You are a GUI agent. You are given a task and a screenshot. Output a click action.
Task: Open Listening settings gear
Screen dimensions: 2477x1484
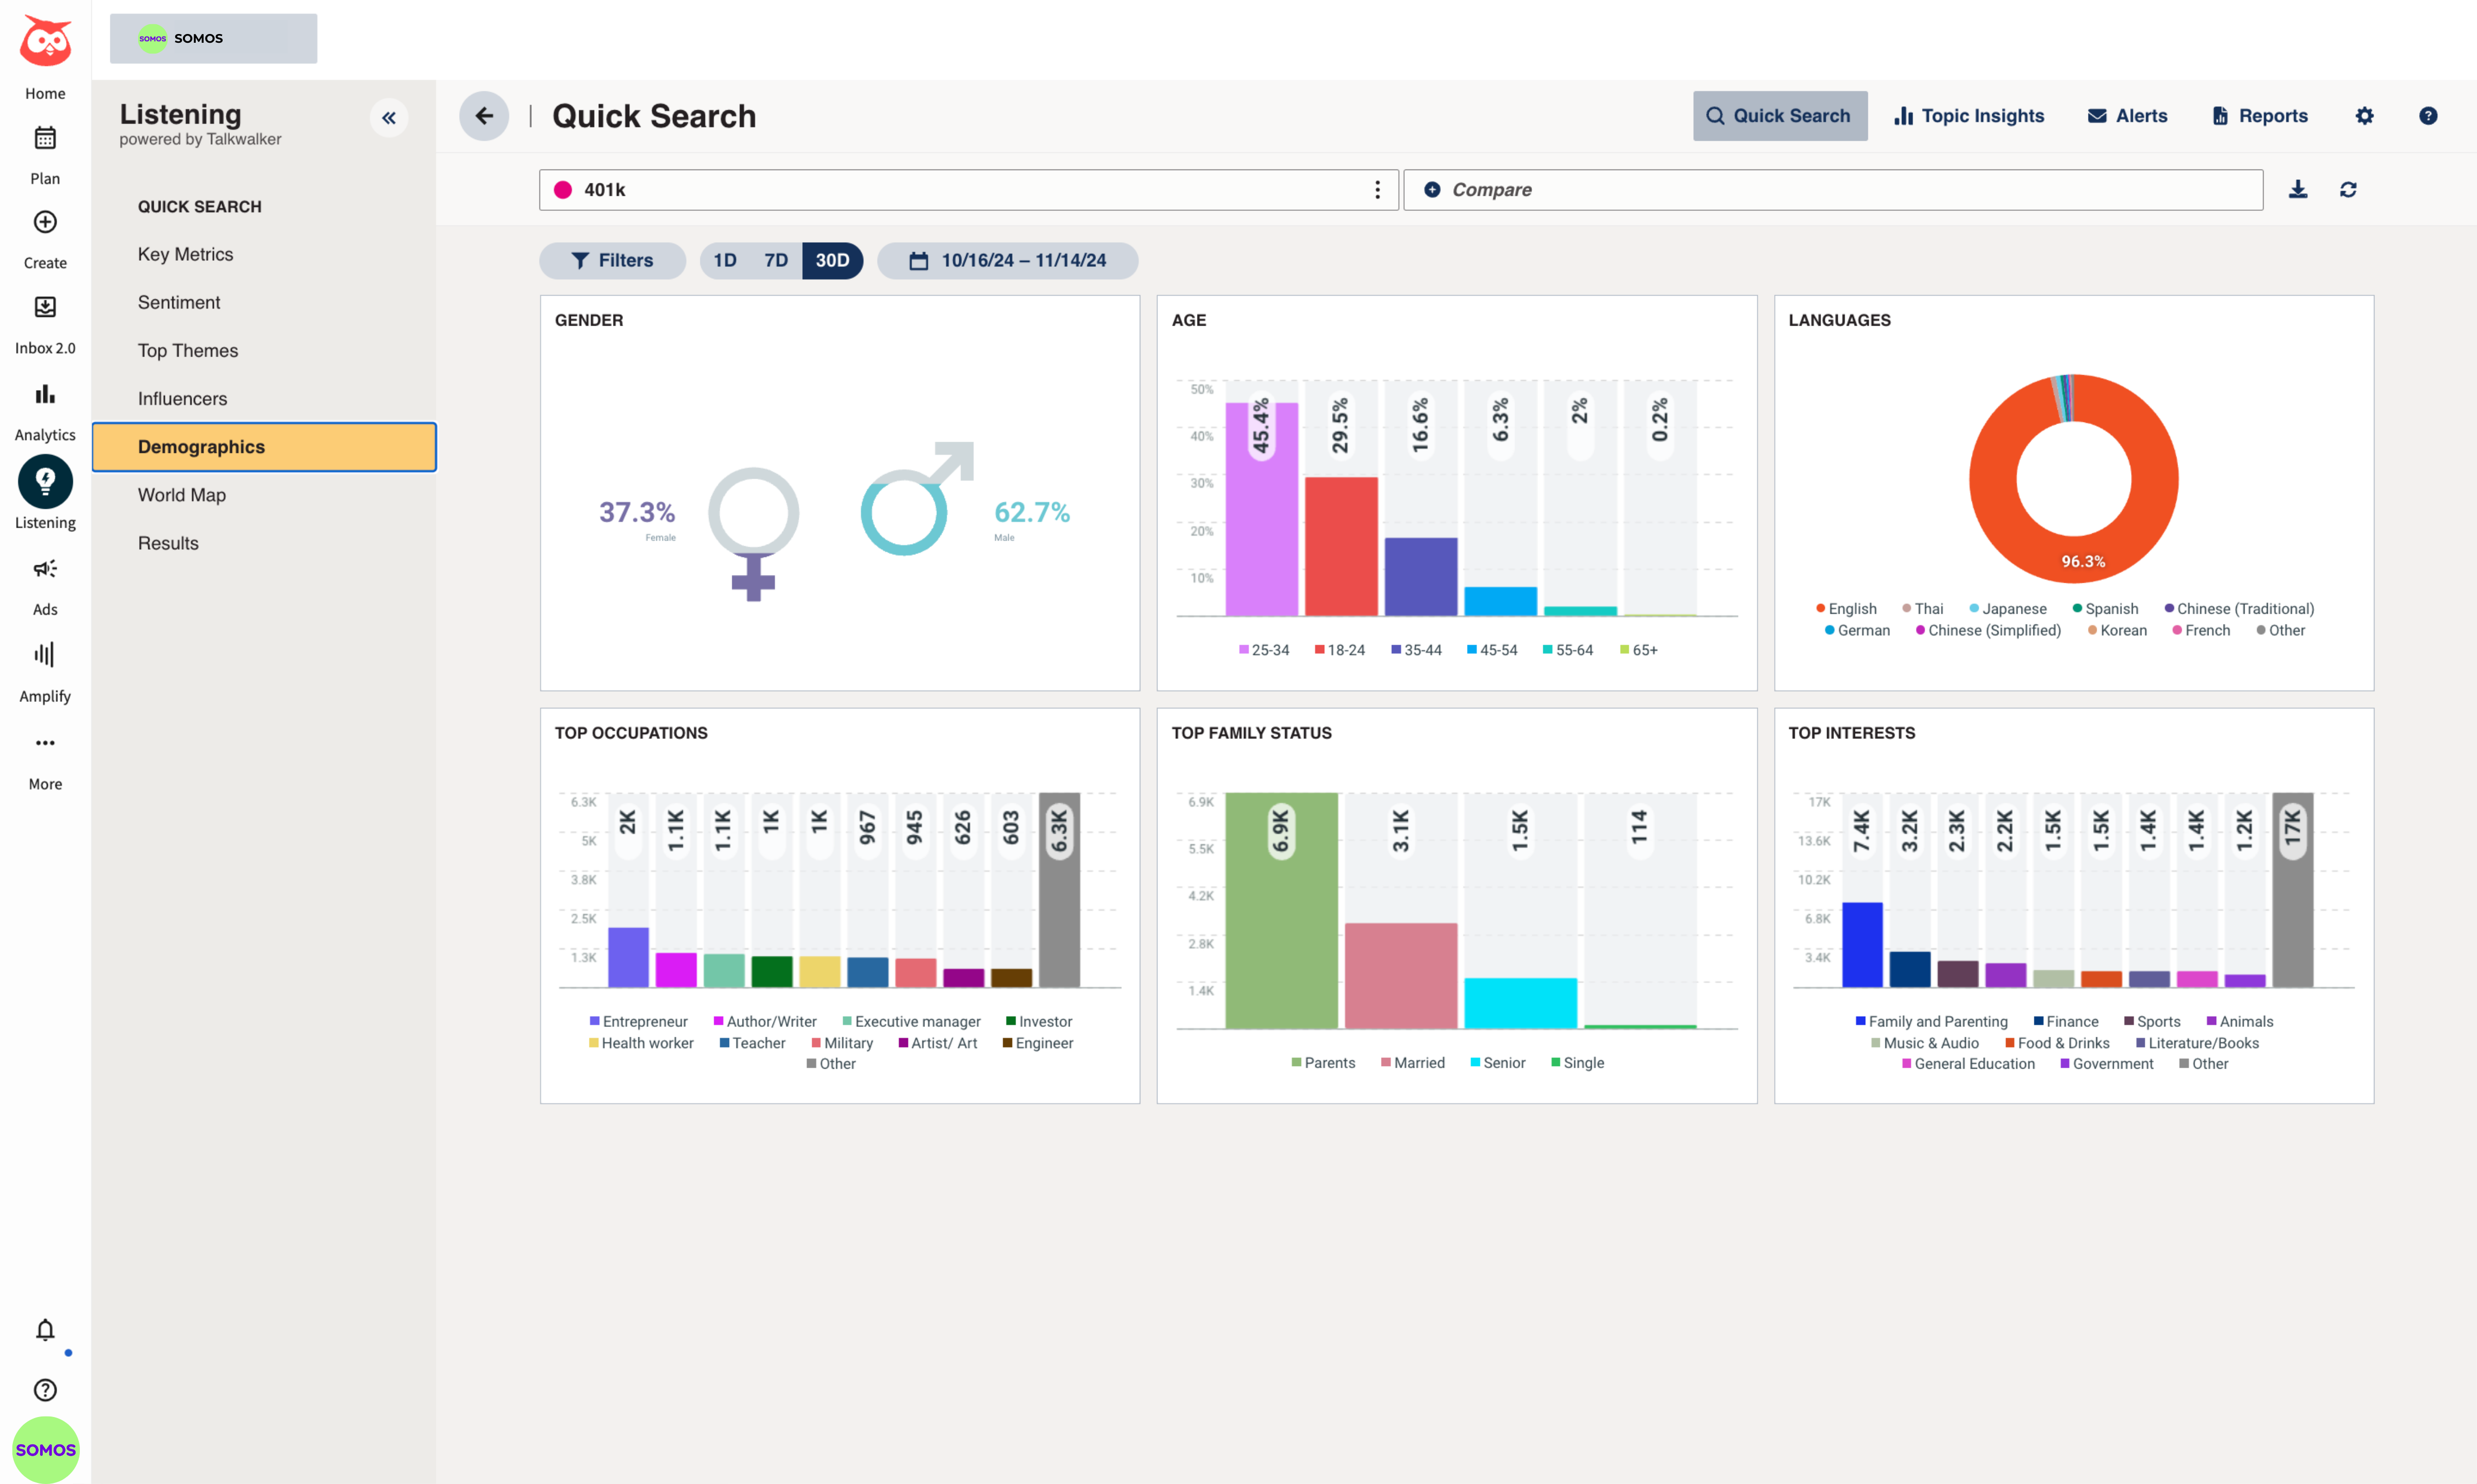tap(2364, 115)
